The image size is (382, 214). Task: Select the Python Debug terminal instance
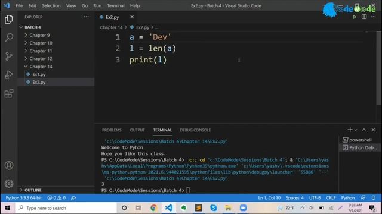point(359,148)
